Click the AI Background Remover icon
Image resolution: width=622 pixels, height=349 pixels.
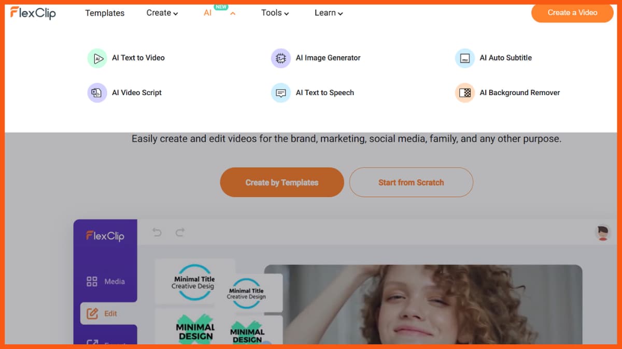pos(465,93)
